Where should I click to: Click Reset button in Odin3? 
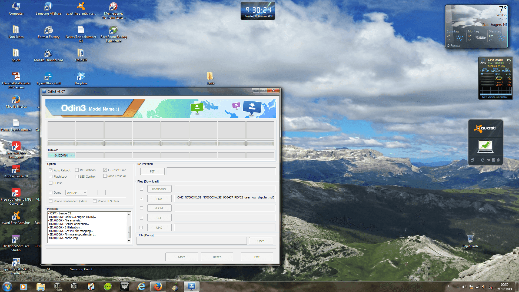pos(217,257)
